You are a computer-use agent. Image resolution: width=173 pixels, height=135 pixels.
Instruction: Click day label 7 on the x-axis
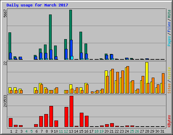click(42, 131)
